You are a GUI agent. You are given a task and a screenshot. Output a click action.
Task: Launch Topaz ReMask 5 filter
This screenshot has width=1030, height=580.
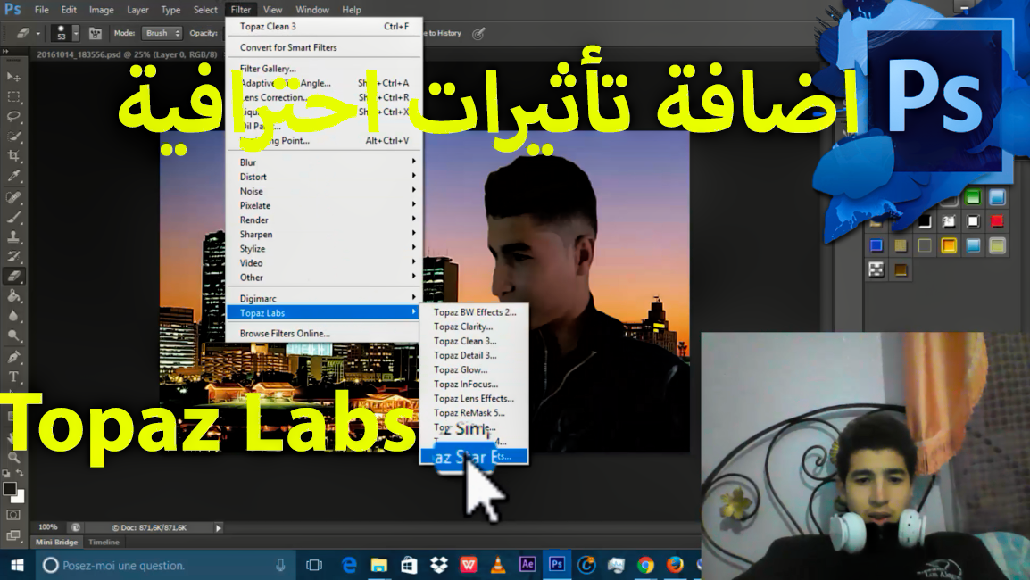474,412
